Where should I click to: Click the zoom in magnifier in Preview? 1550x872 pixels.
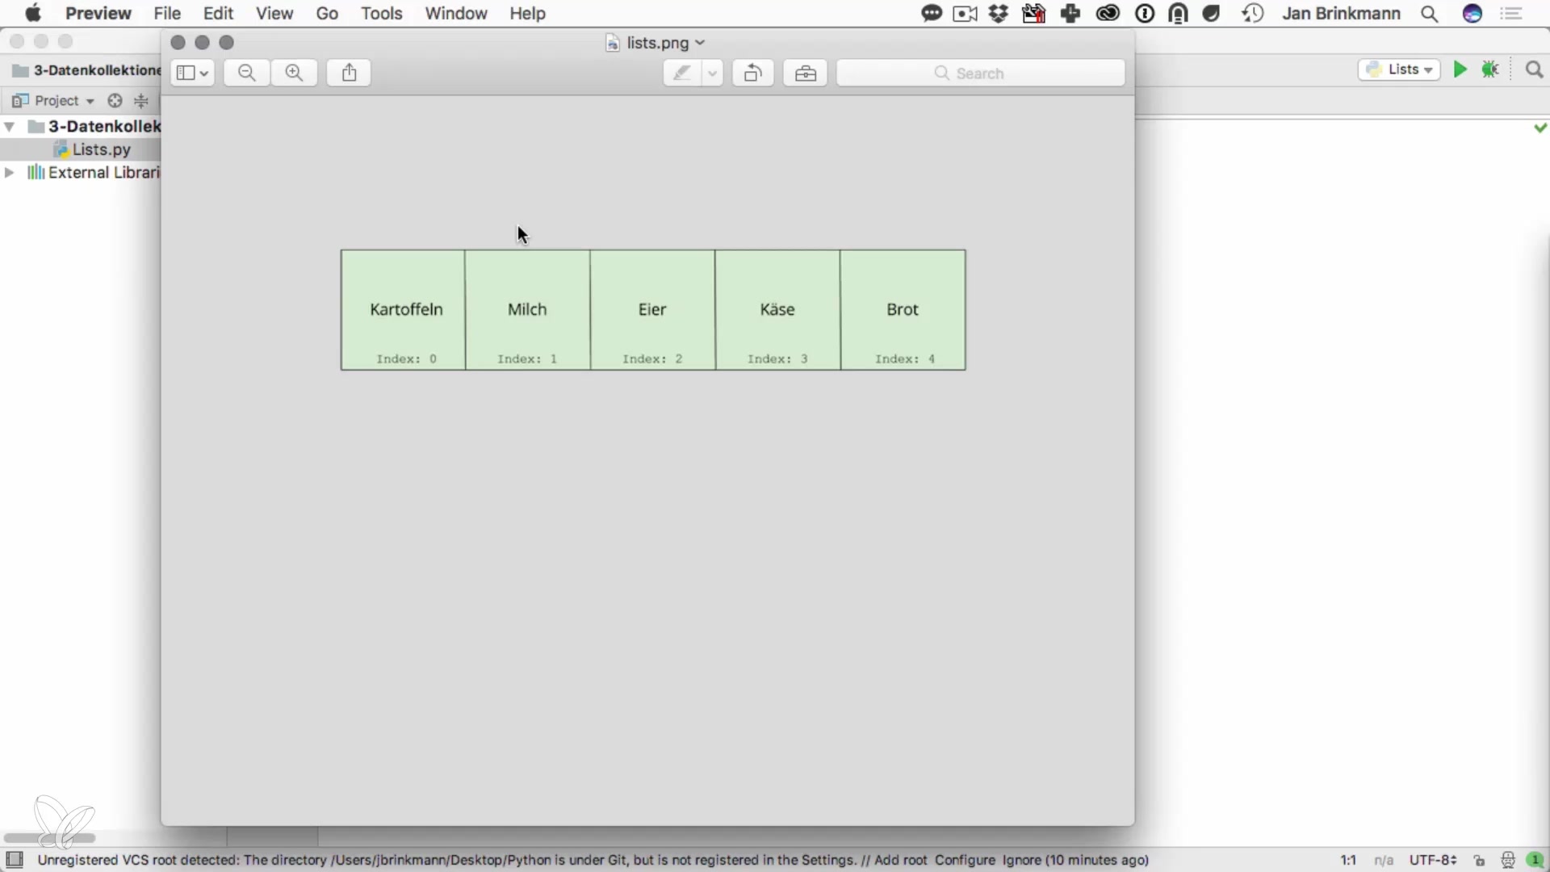tap(294, 73)
